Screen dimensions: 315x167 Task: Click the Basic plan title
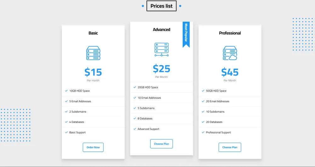point(93,33)
